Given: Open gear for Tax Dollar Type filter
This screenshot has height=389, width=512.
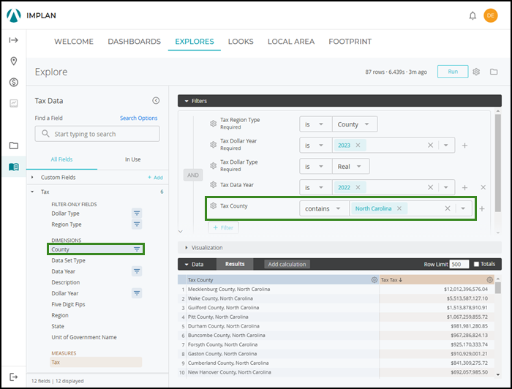Looking at the screenshot, I should click(214, 166).
